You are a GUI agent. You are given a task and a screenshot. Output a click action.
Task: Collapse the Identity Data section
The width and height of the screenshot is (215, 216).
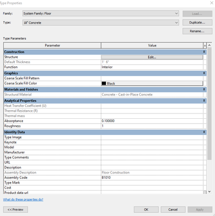(x=204, y=132)
